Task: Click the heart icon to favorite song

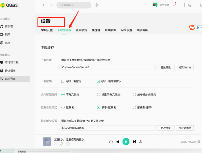Action: click(x=55, y=144)
